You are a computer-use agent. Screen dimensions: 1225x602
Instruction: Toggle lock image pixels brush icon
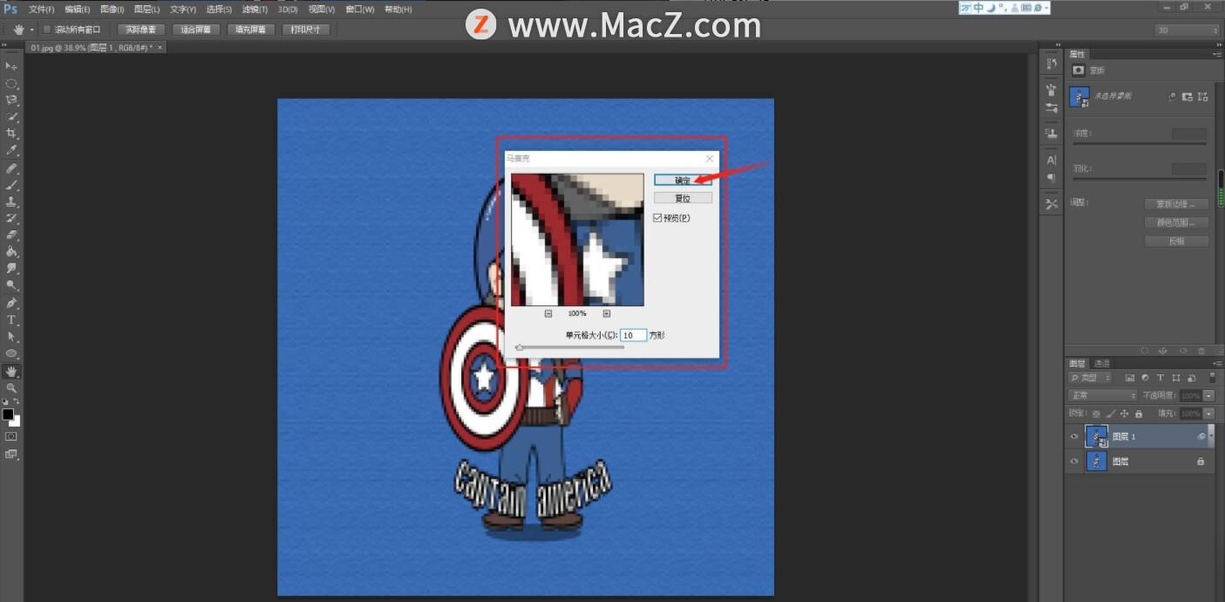[1110, 414]
